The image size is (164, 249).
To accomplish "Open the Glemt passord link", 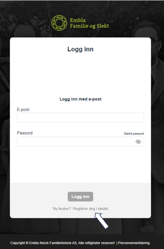I will click(134, 134).
